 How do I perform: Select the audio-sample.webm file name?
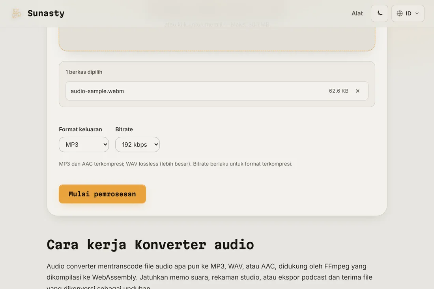pyautogui.click(x=97, y=91)
